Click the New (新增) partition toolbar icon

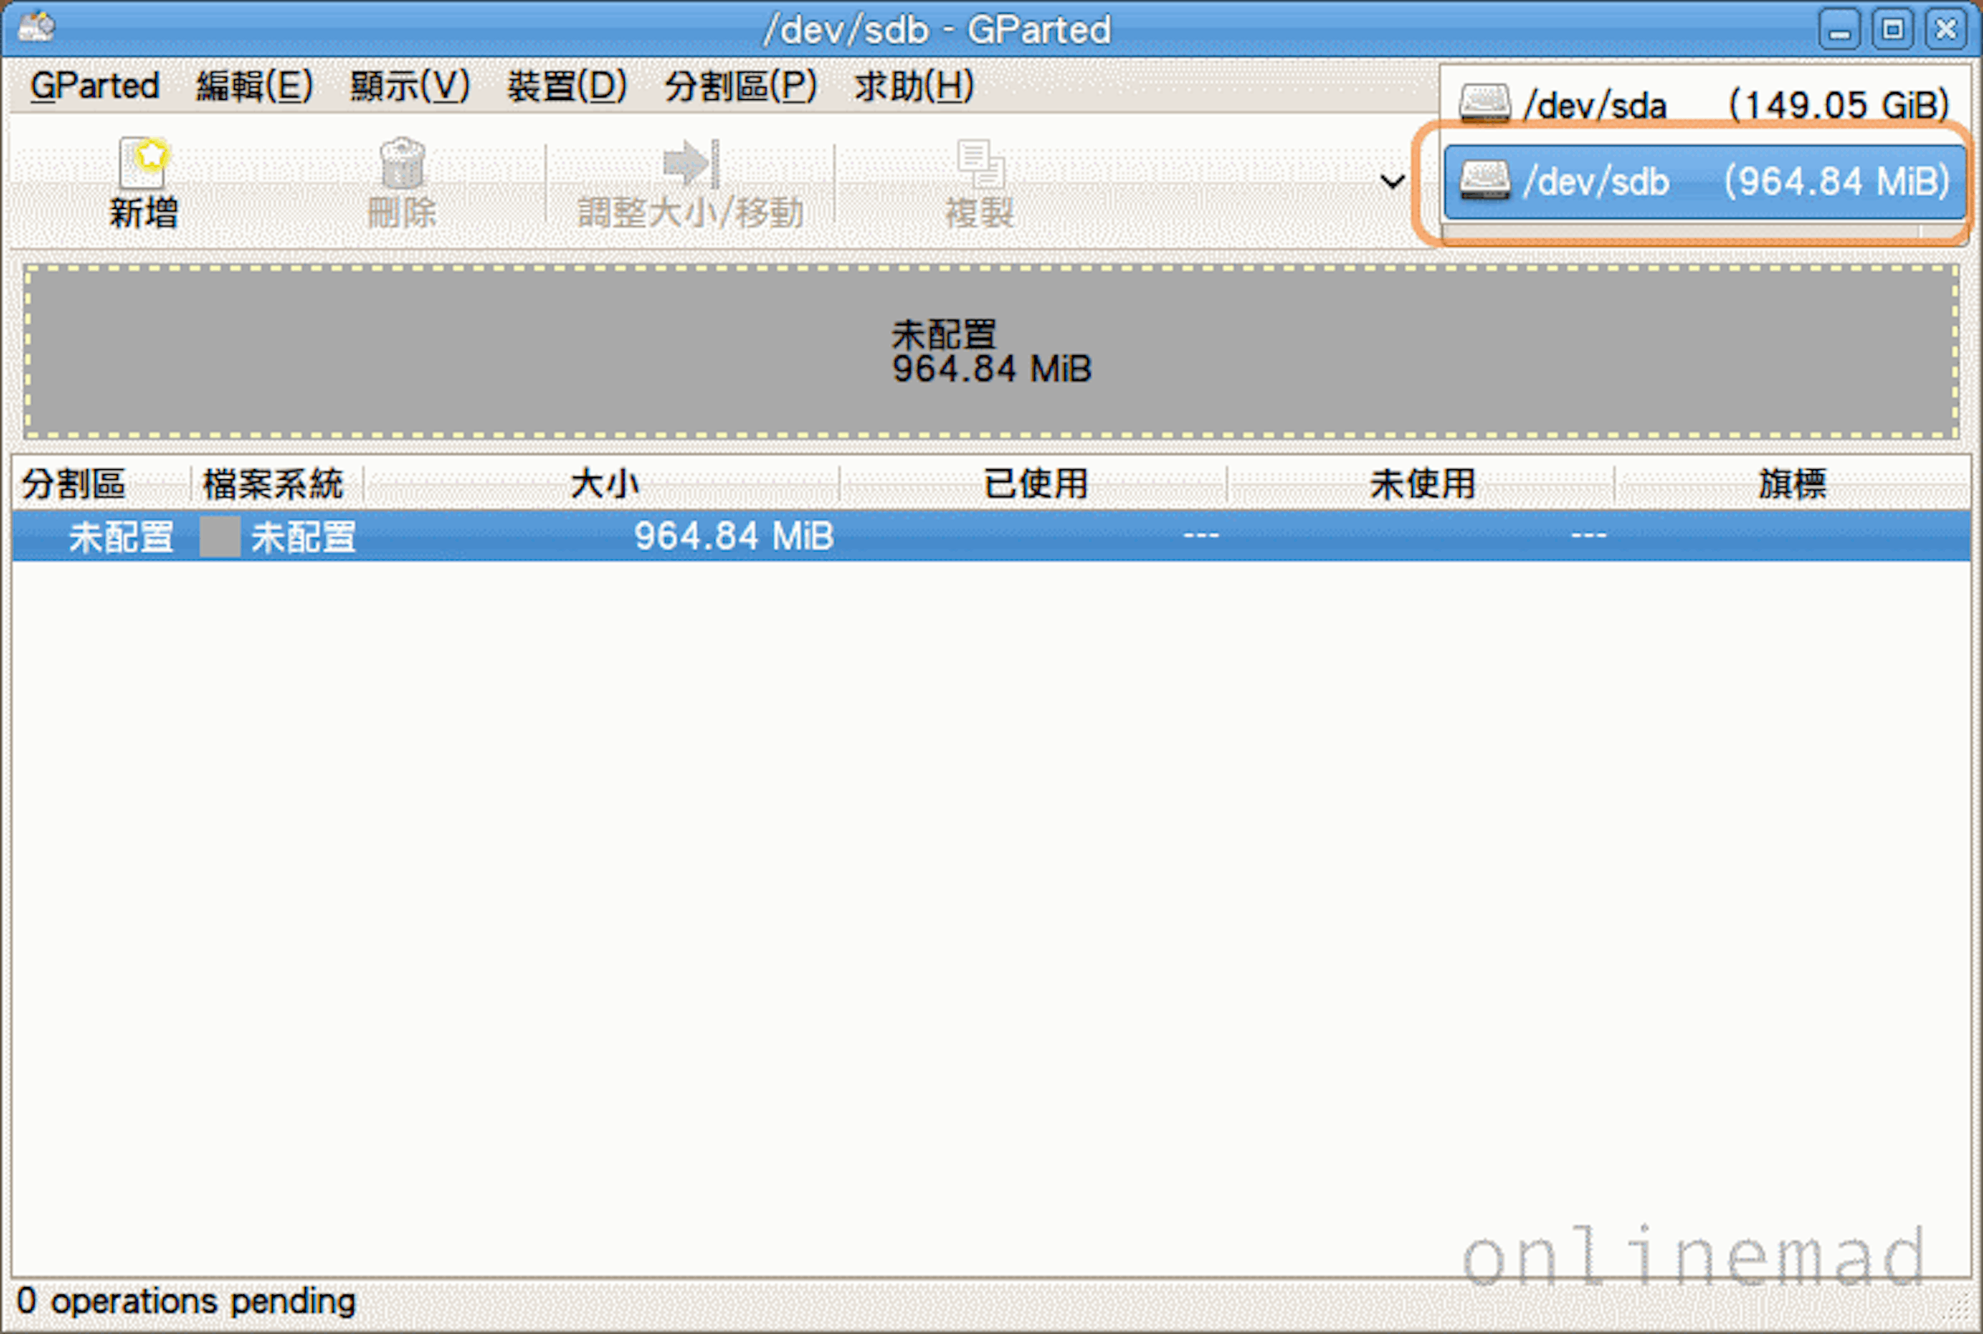pos(143,162)
